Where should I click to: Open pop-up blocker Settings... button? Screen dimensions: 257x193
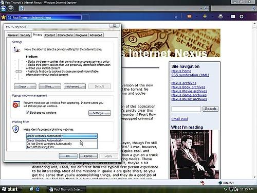tap(100, 113)
